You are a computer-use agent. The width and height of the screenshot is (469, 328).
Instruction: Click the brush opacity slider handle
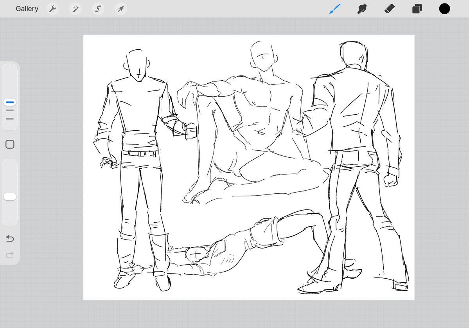(x=10, y=196)
